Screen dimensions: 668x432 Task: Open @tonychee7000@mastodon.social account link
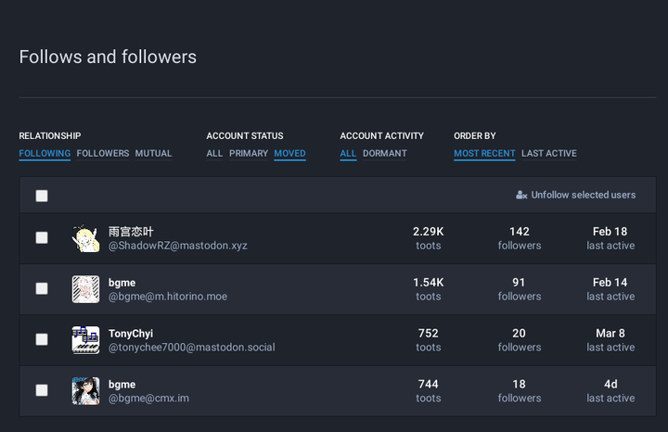pos(192,348)
